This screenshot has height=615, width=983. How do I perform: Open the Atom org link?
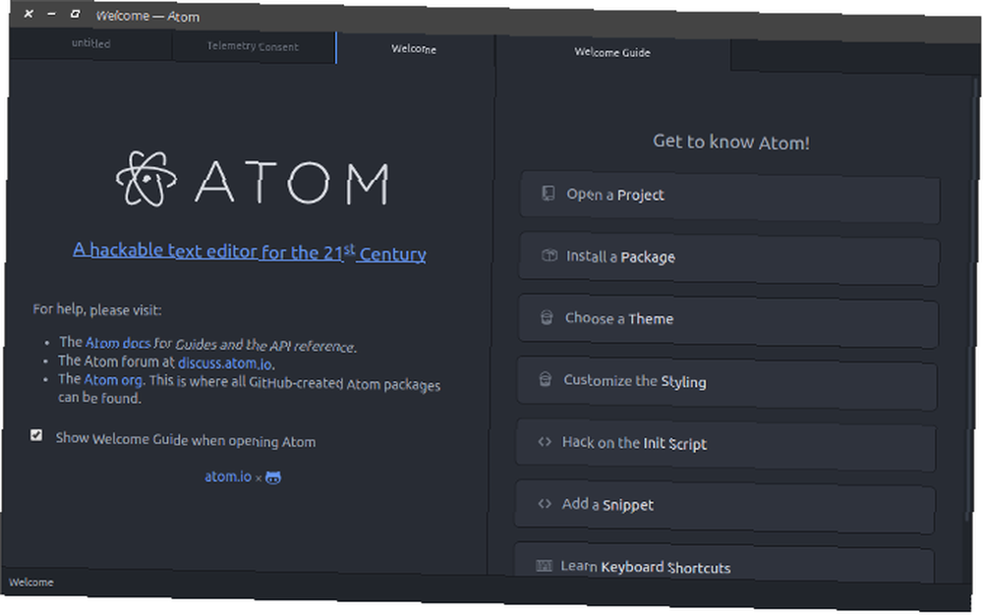113,380
